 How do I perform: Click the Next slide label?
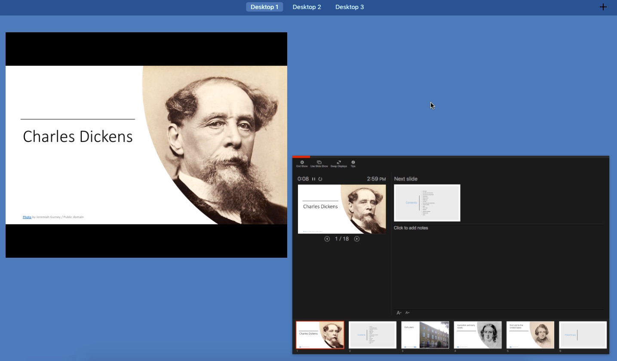click(406, 179)
